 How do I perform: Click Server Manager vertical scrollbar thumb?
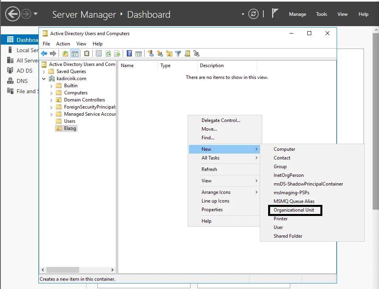coord(375,122)
